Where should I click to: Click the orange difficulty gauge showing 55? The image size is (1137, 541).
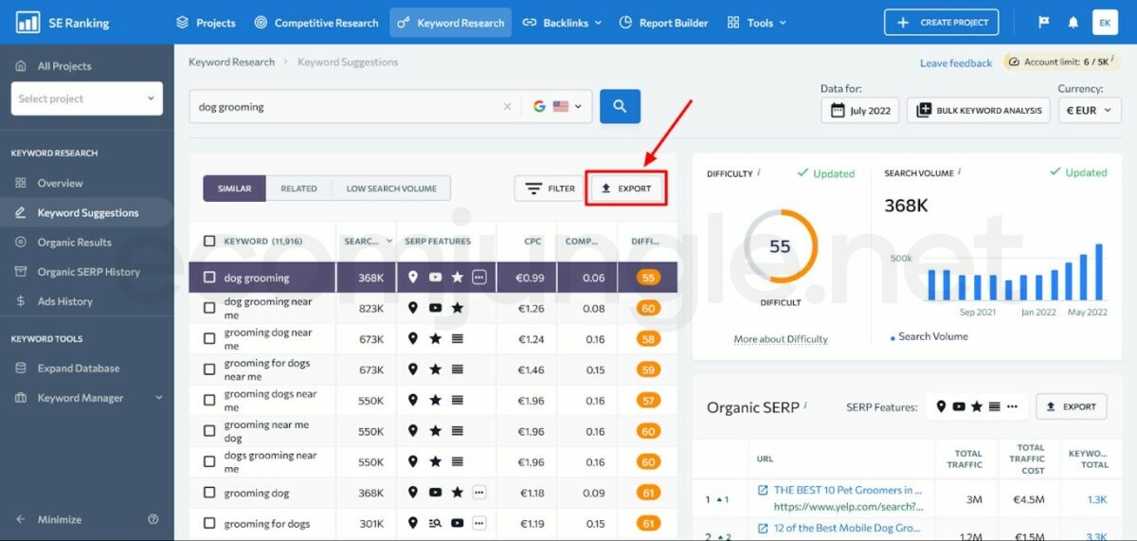tap(780, 246)
